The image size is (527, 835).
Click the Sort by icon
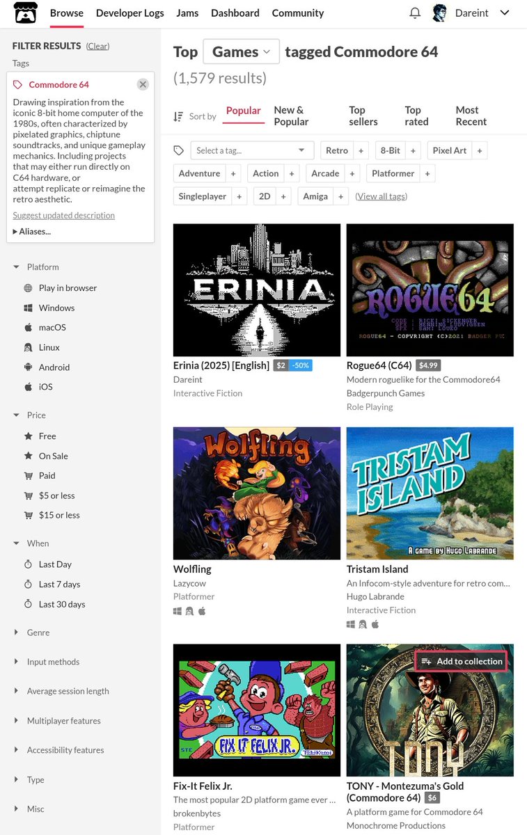coord(178,116)
